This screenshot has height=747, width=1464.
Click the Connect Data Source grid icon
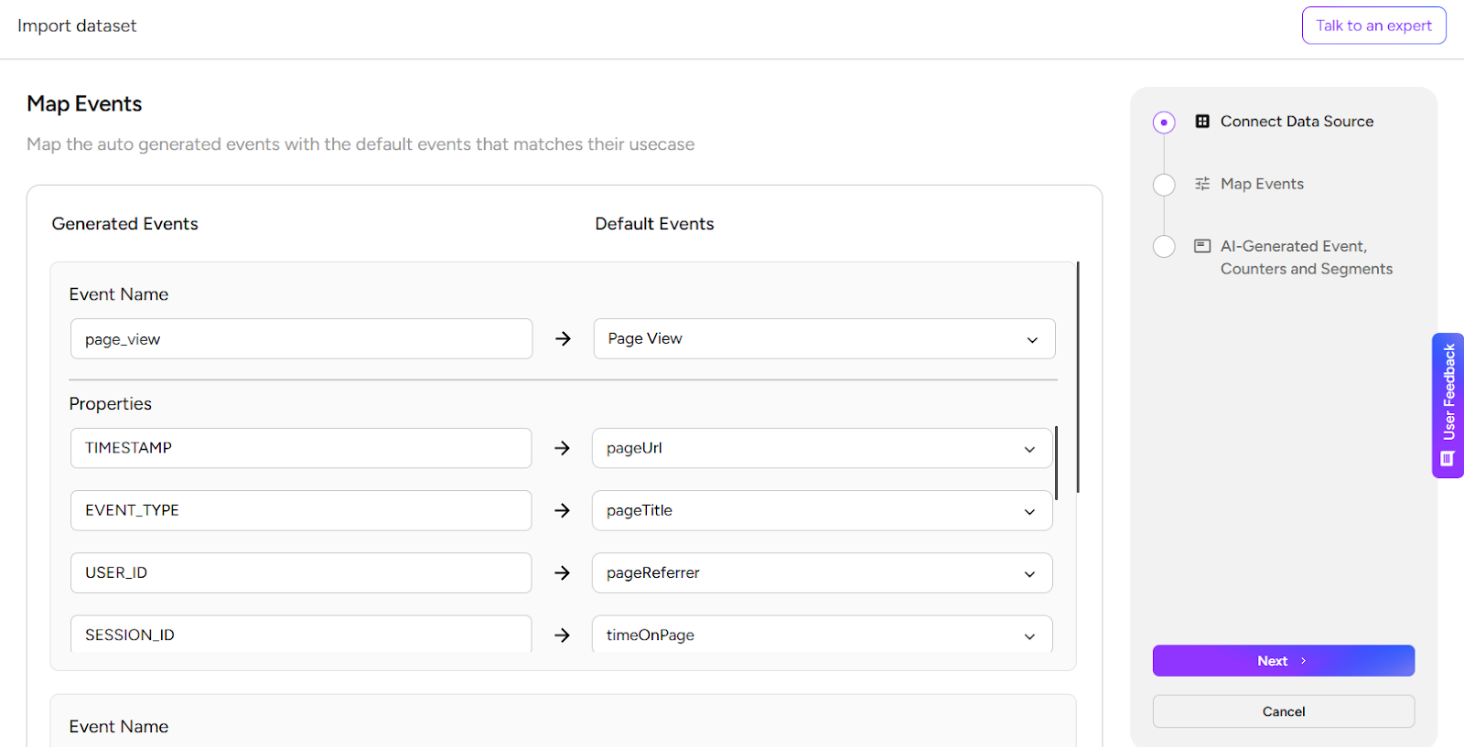[1202, 122]
